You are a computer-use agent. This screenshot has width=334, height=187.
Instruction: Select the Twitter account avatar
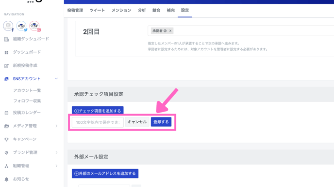point(21,26)
